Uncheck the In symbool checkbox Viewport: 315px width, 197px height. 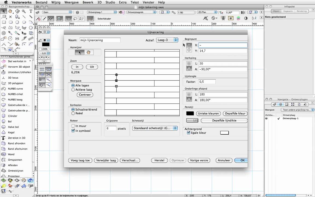(x=73, y=131)
